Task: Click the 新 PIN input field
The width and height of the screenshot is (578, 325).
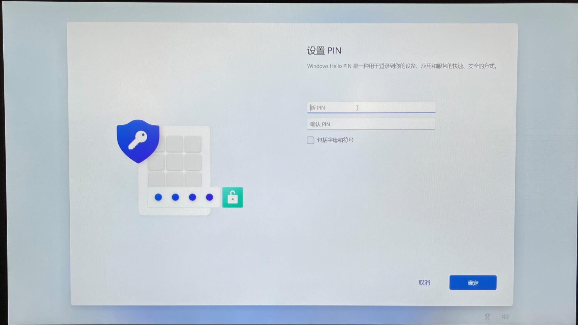Action: [371, 107]
